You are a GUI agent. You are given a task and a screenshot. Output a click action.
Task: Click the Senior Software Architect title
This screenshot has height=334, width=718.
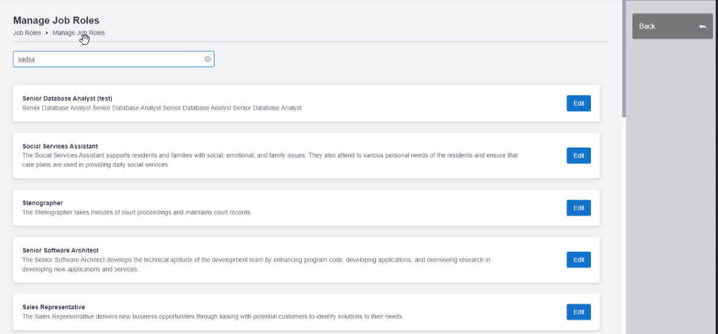coord(61,250)
